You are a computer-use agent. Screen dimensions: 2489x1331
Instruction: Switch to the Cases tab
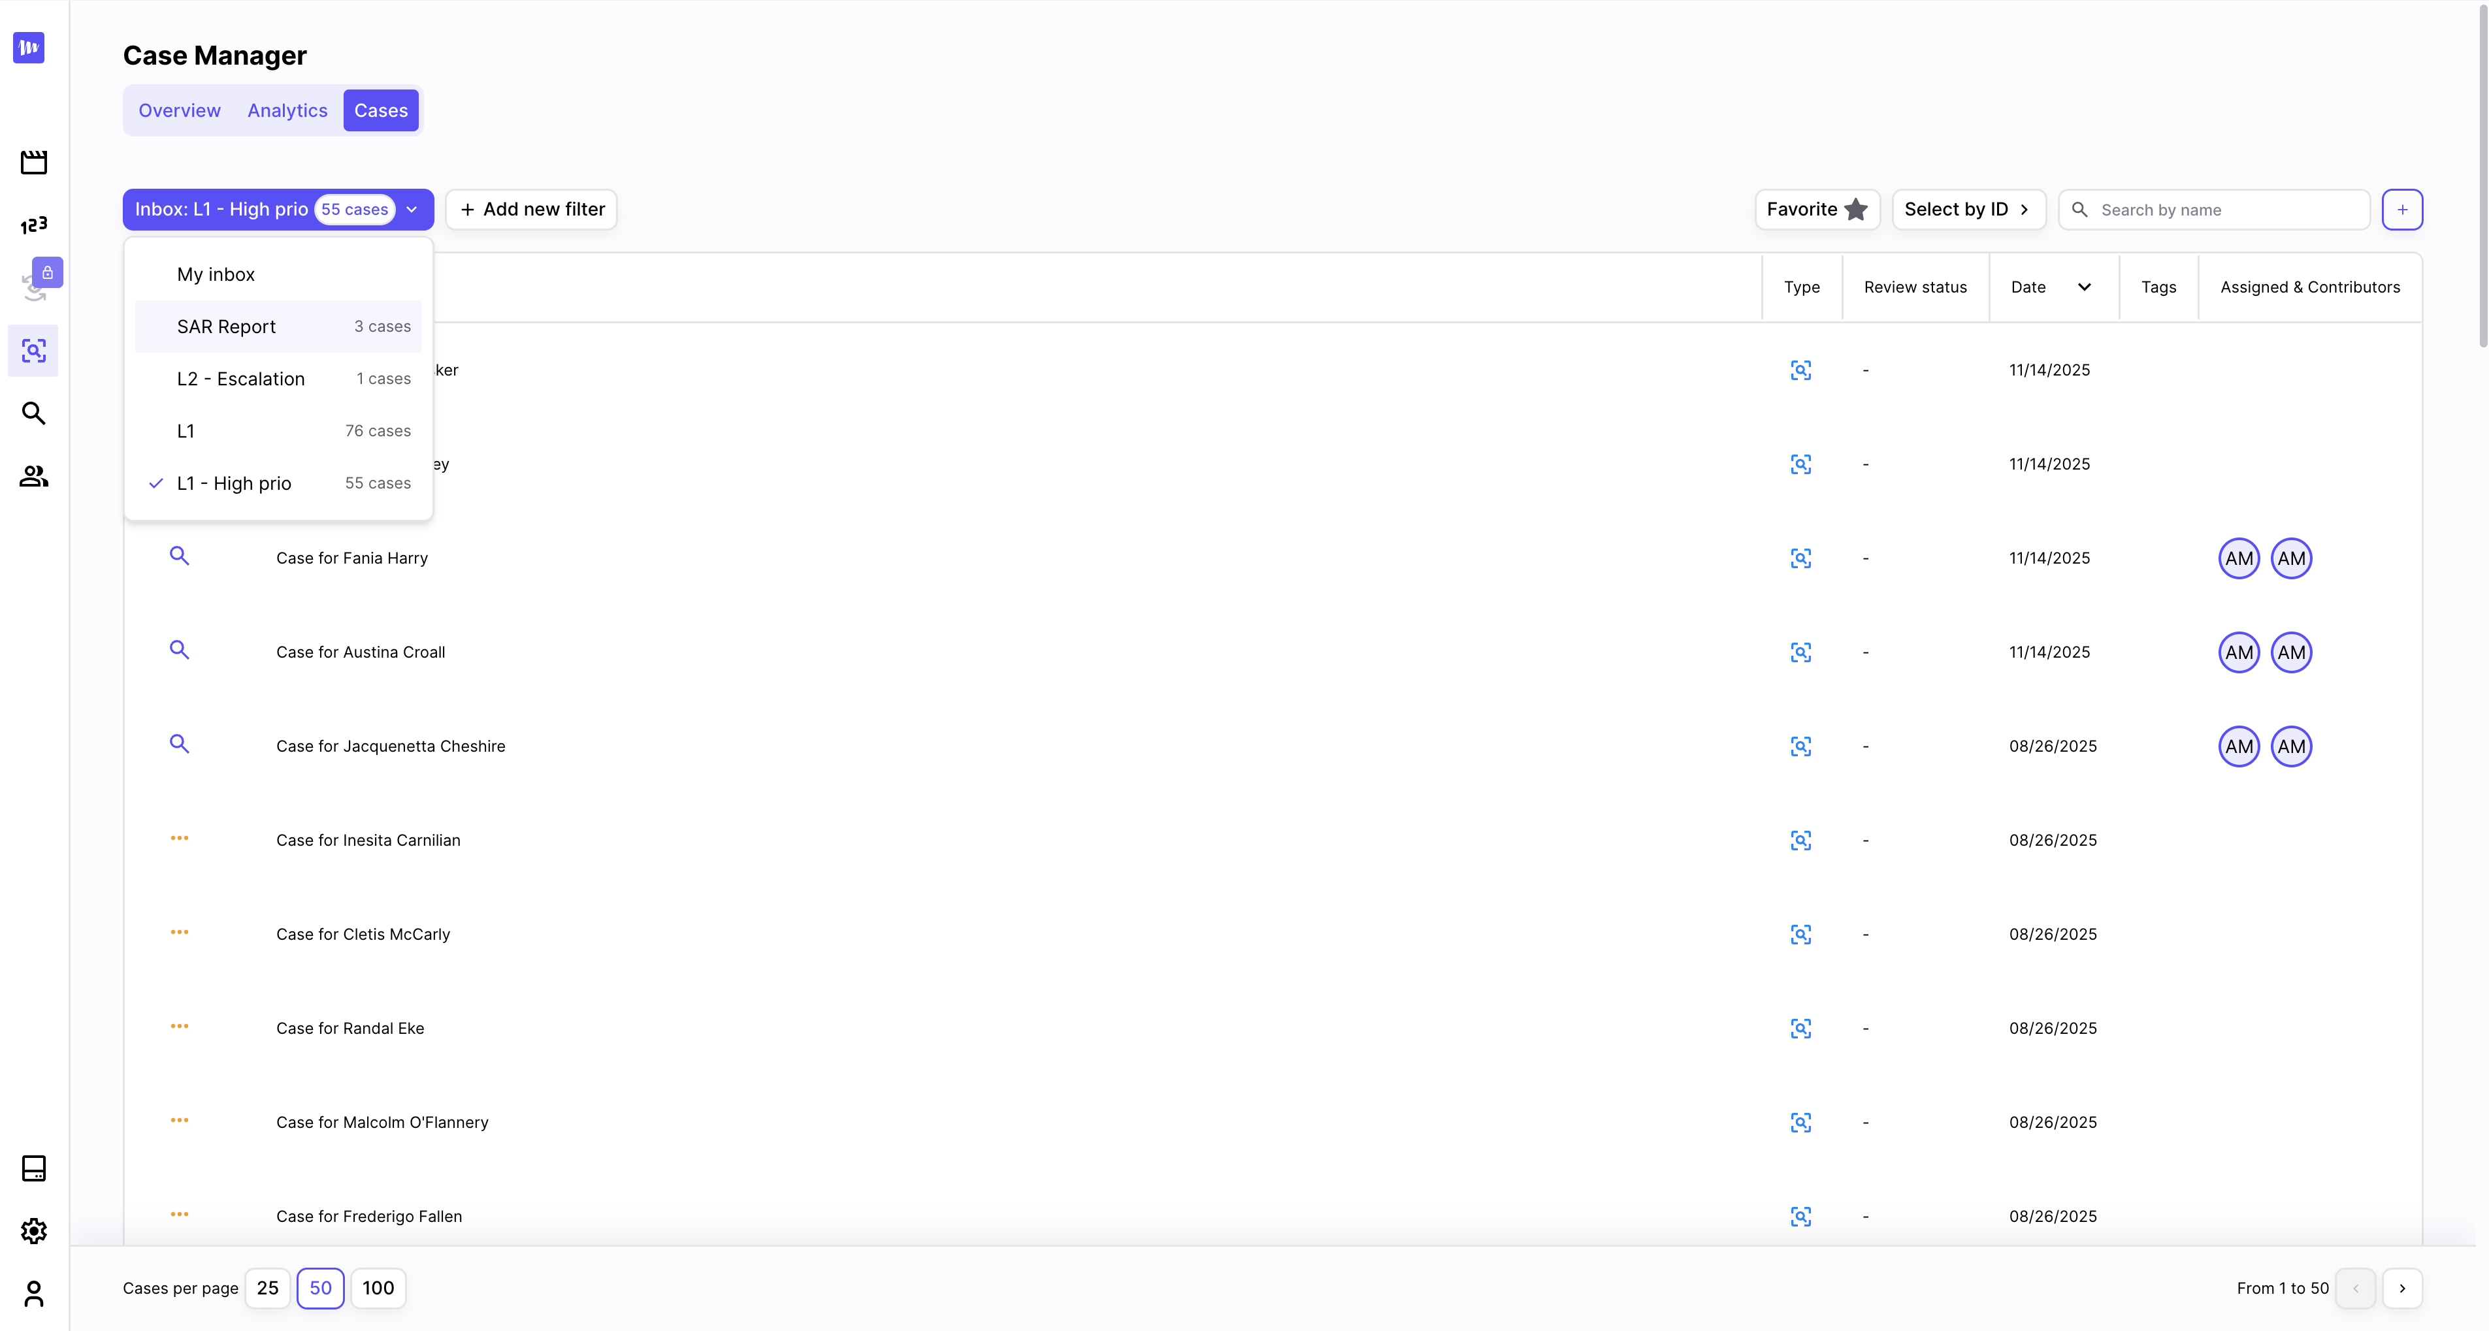click(x=381, y=110)
